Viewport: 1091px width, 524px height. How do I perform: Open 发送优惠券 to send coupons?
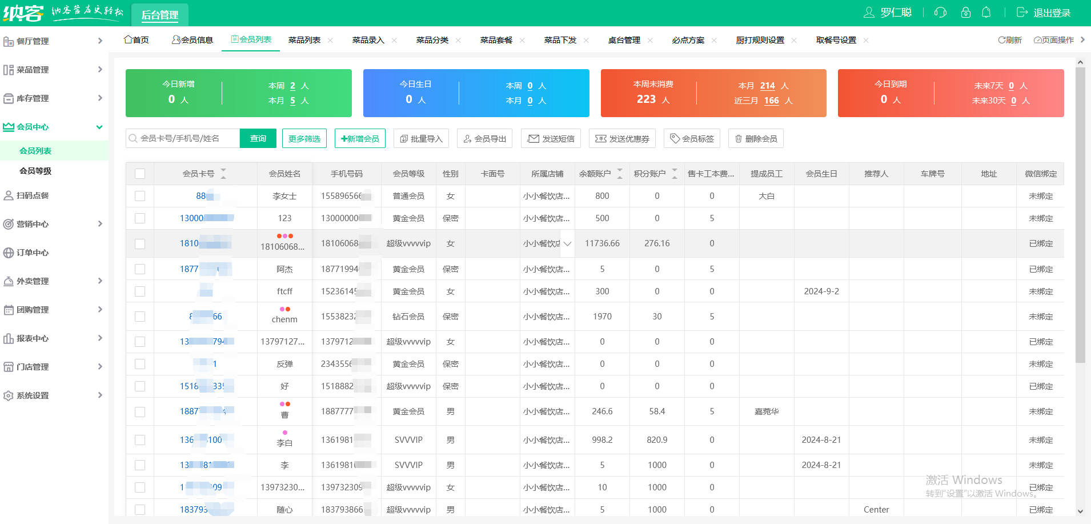pos(622,138)
